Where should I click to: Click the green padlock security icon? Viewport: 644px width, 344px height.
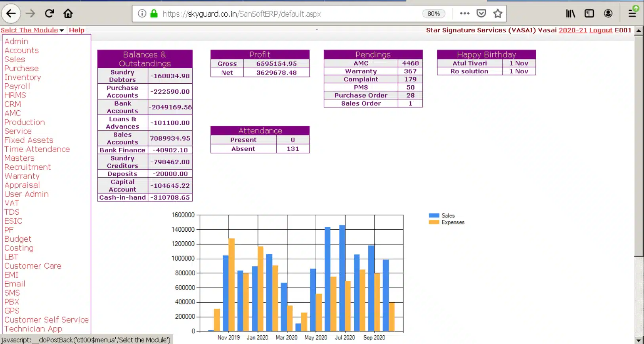click(154, 13)
